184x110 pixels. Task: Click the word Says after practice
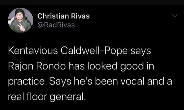click(x=60, y=82)
